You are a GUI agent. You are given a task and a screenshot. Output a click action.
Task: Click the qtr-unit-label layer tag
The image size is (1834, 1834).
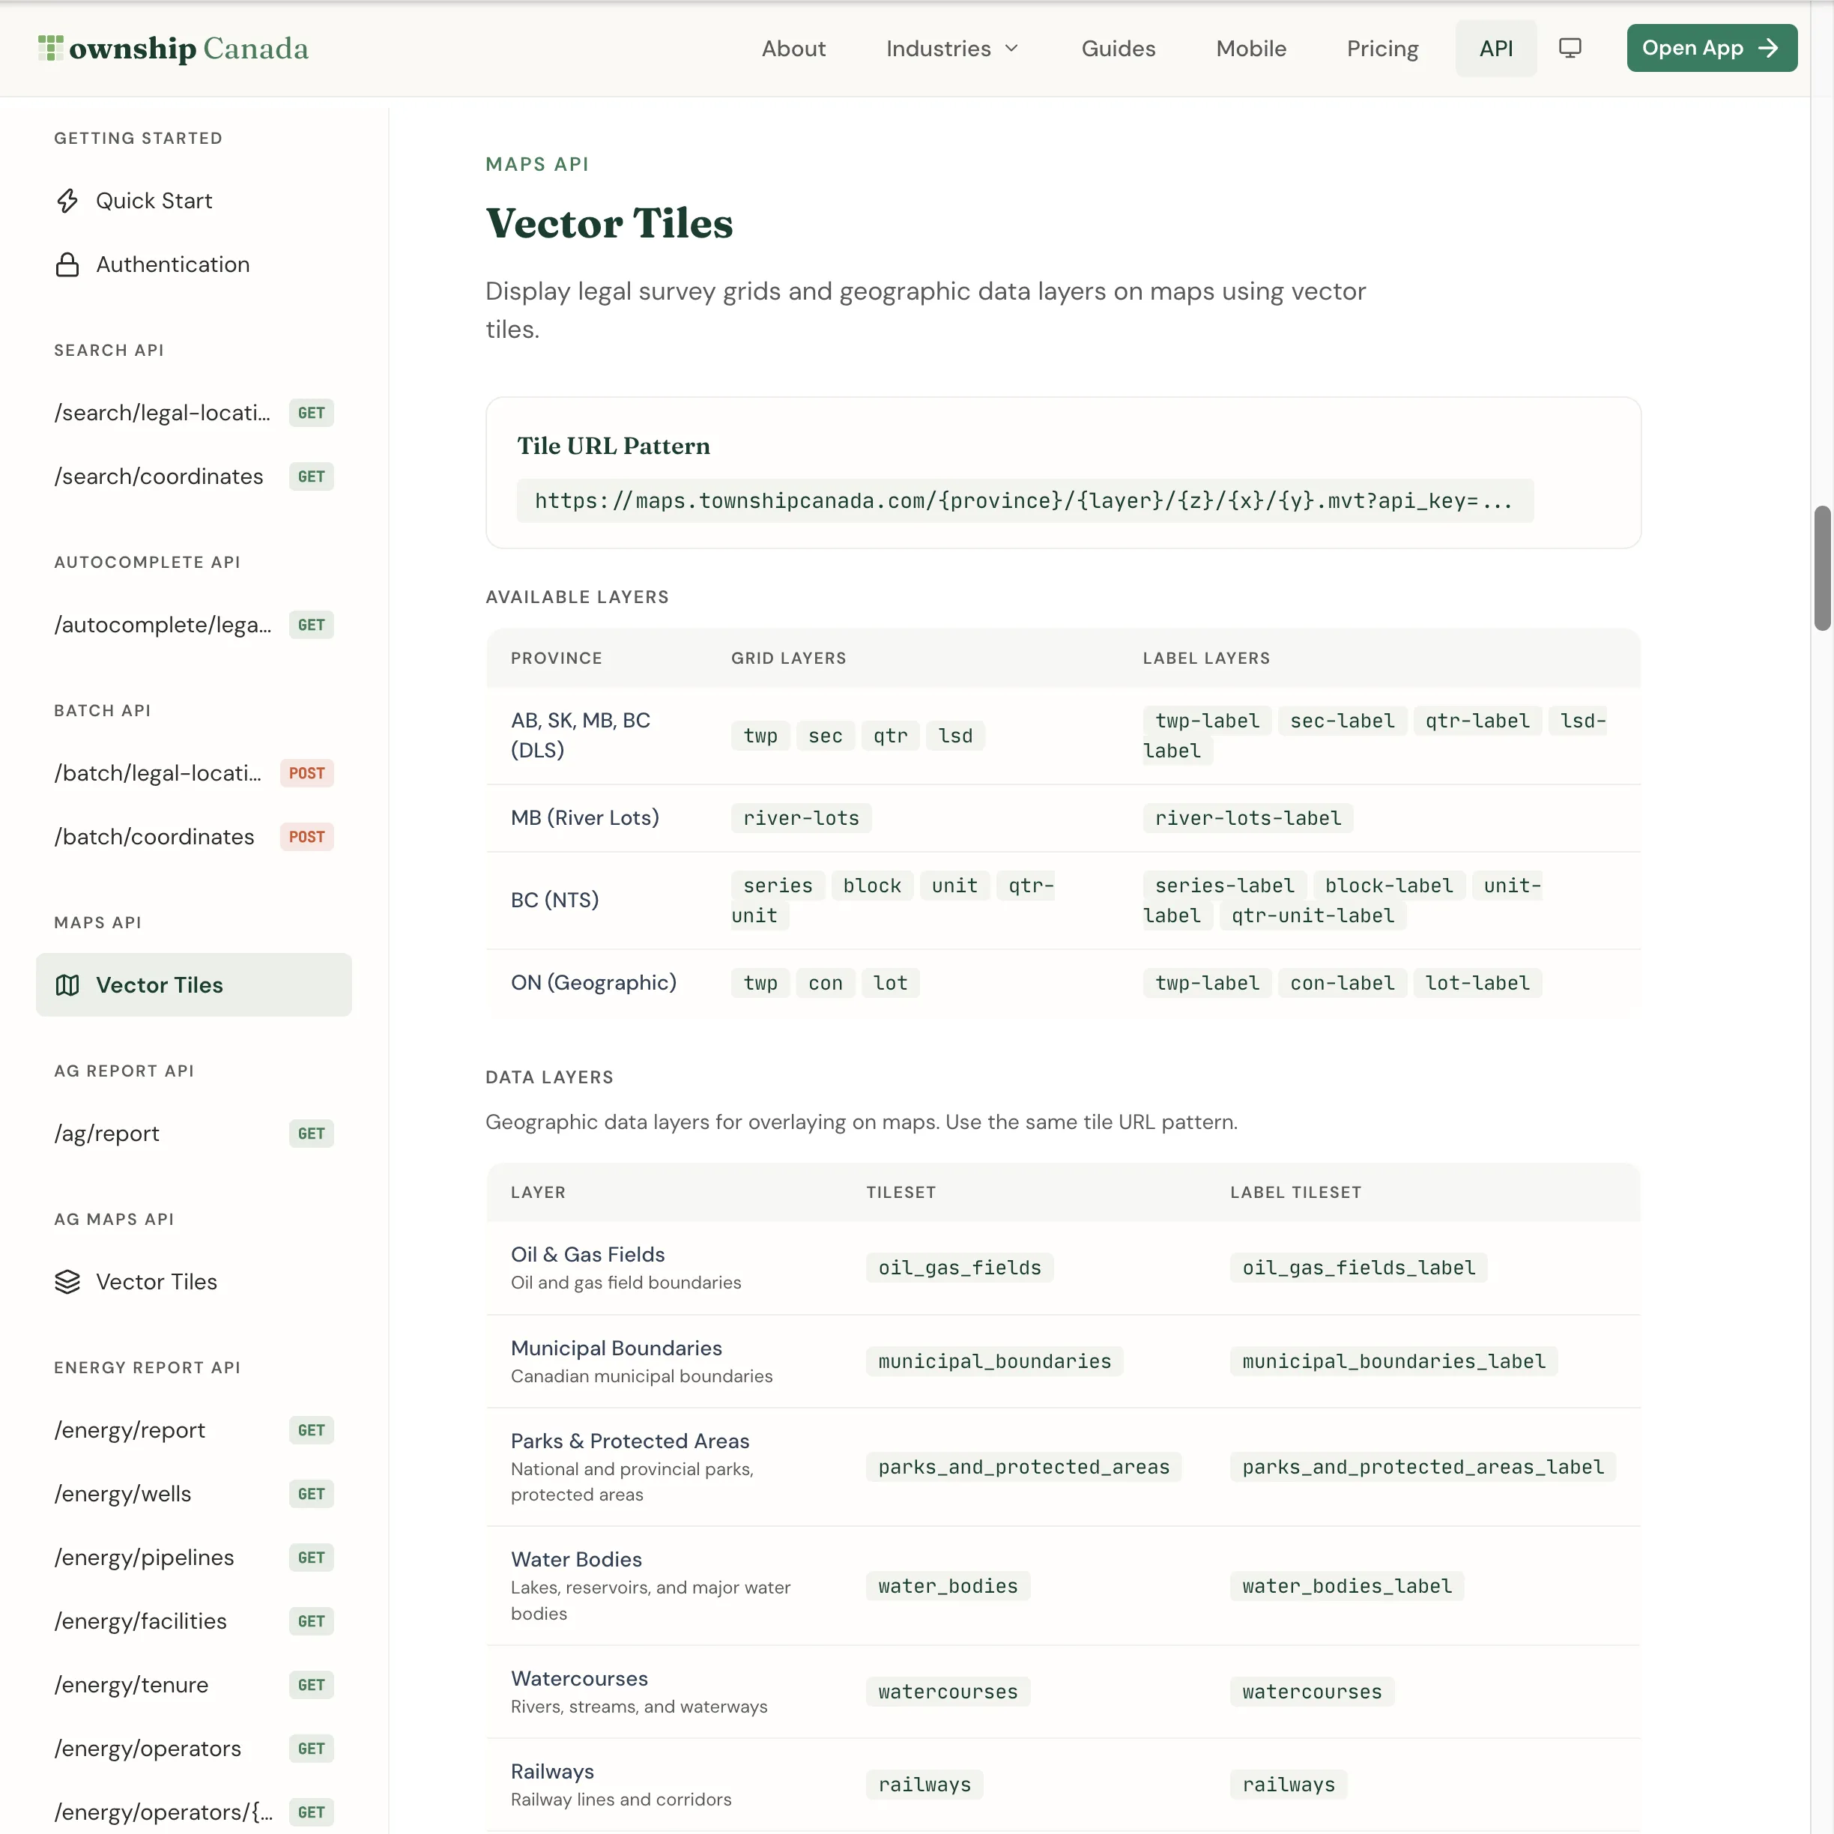click(1313, 915)
